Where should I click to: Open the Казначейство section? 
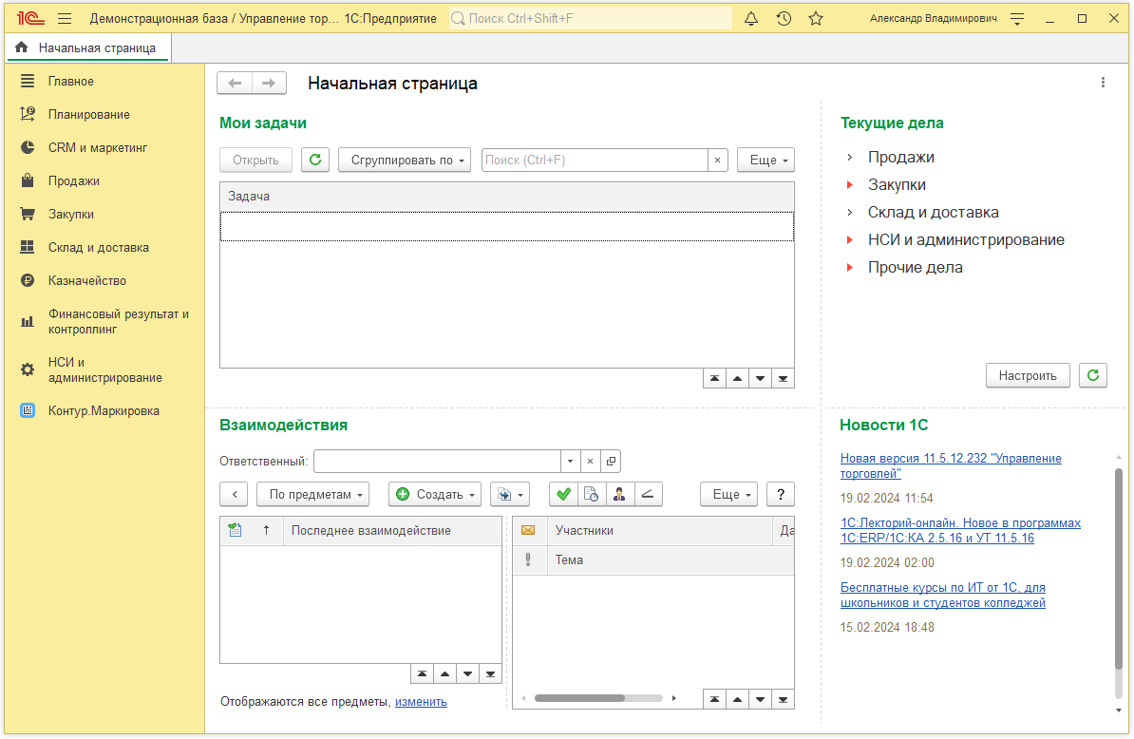(x=87, y=281)
